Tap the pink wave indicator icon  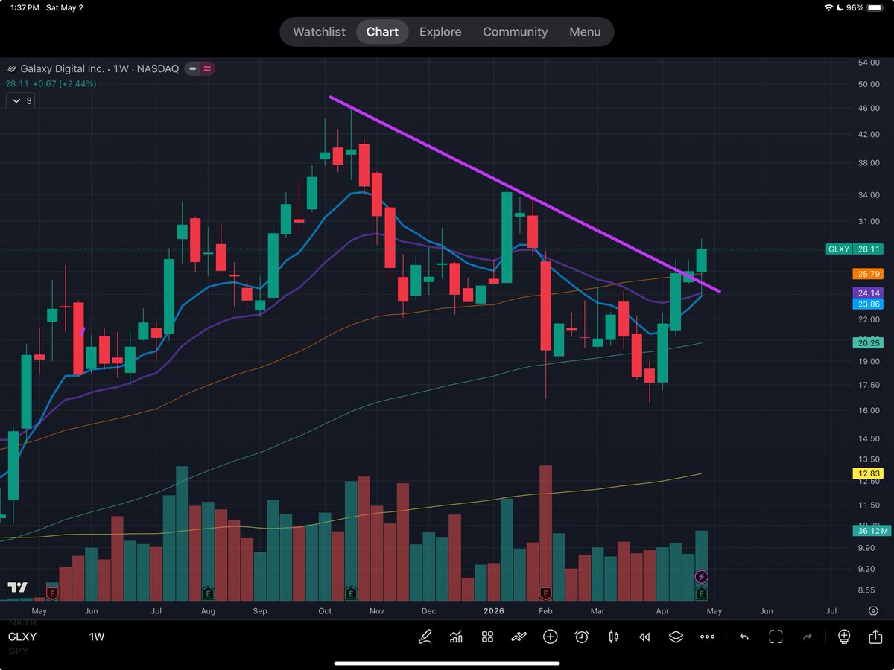pos(207,68)
